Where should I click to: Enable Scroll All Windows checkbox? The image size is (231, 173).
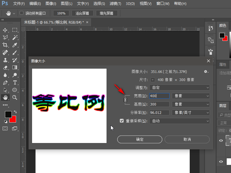pos(21,13)
